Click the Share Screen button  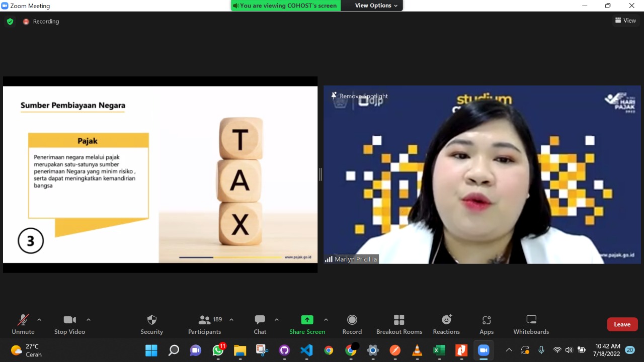(307, 324)
